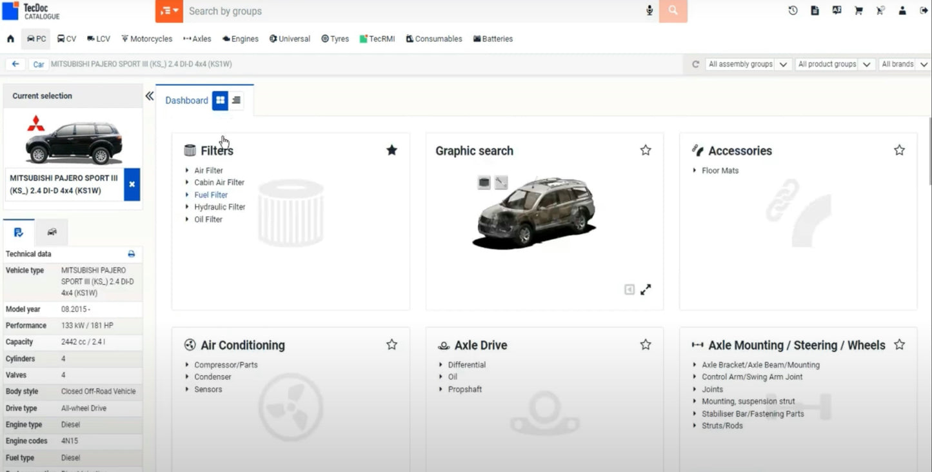
Task: Select the CV vehicle category
Action: [66, 39]
